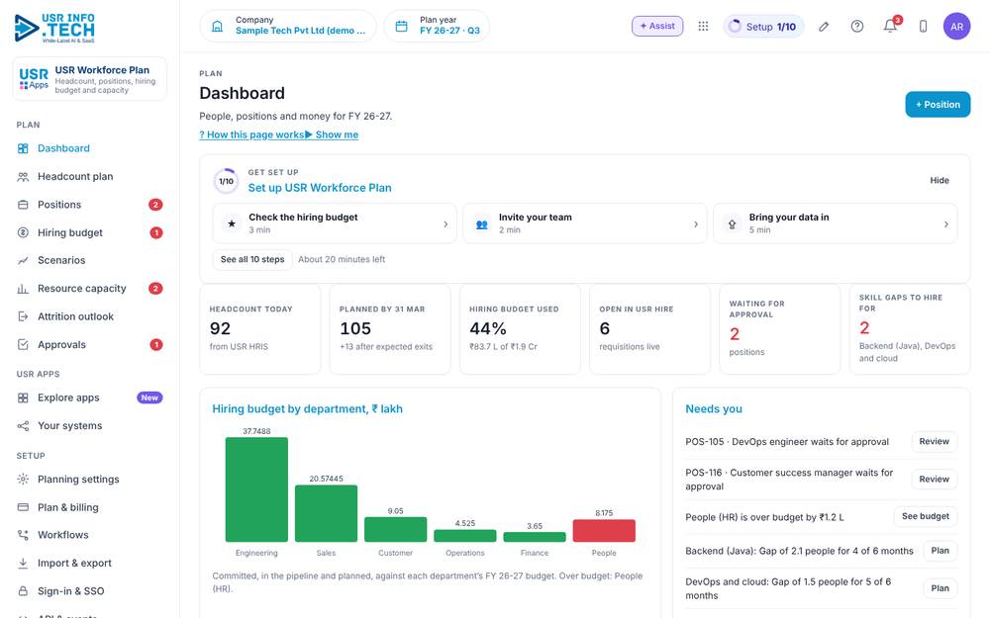Image resolution: width=990 pixels, height=618 pixels.
Task: Click chevron on Check the hiring budget step
Action: (x=445, y=223)
